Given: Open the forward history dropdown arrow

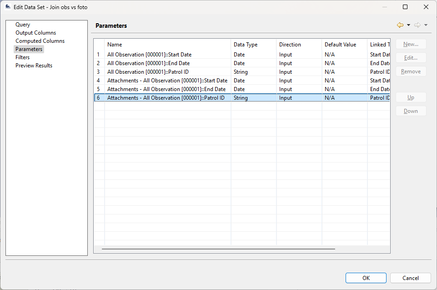Looking at the screenshot, I should [426, 25].
